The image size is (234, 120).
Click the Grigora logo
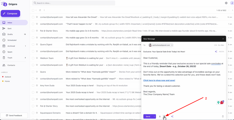click(9, 4)
